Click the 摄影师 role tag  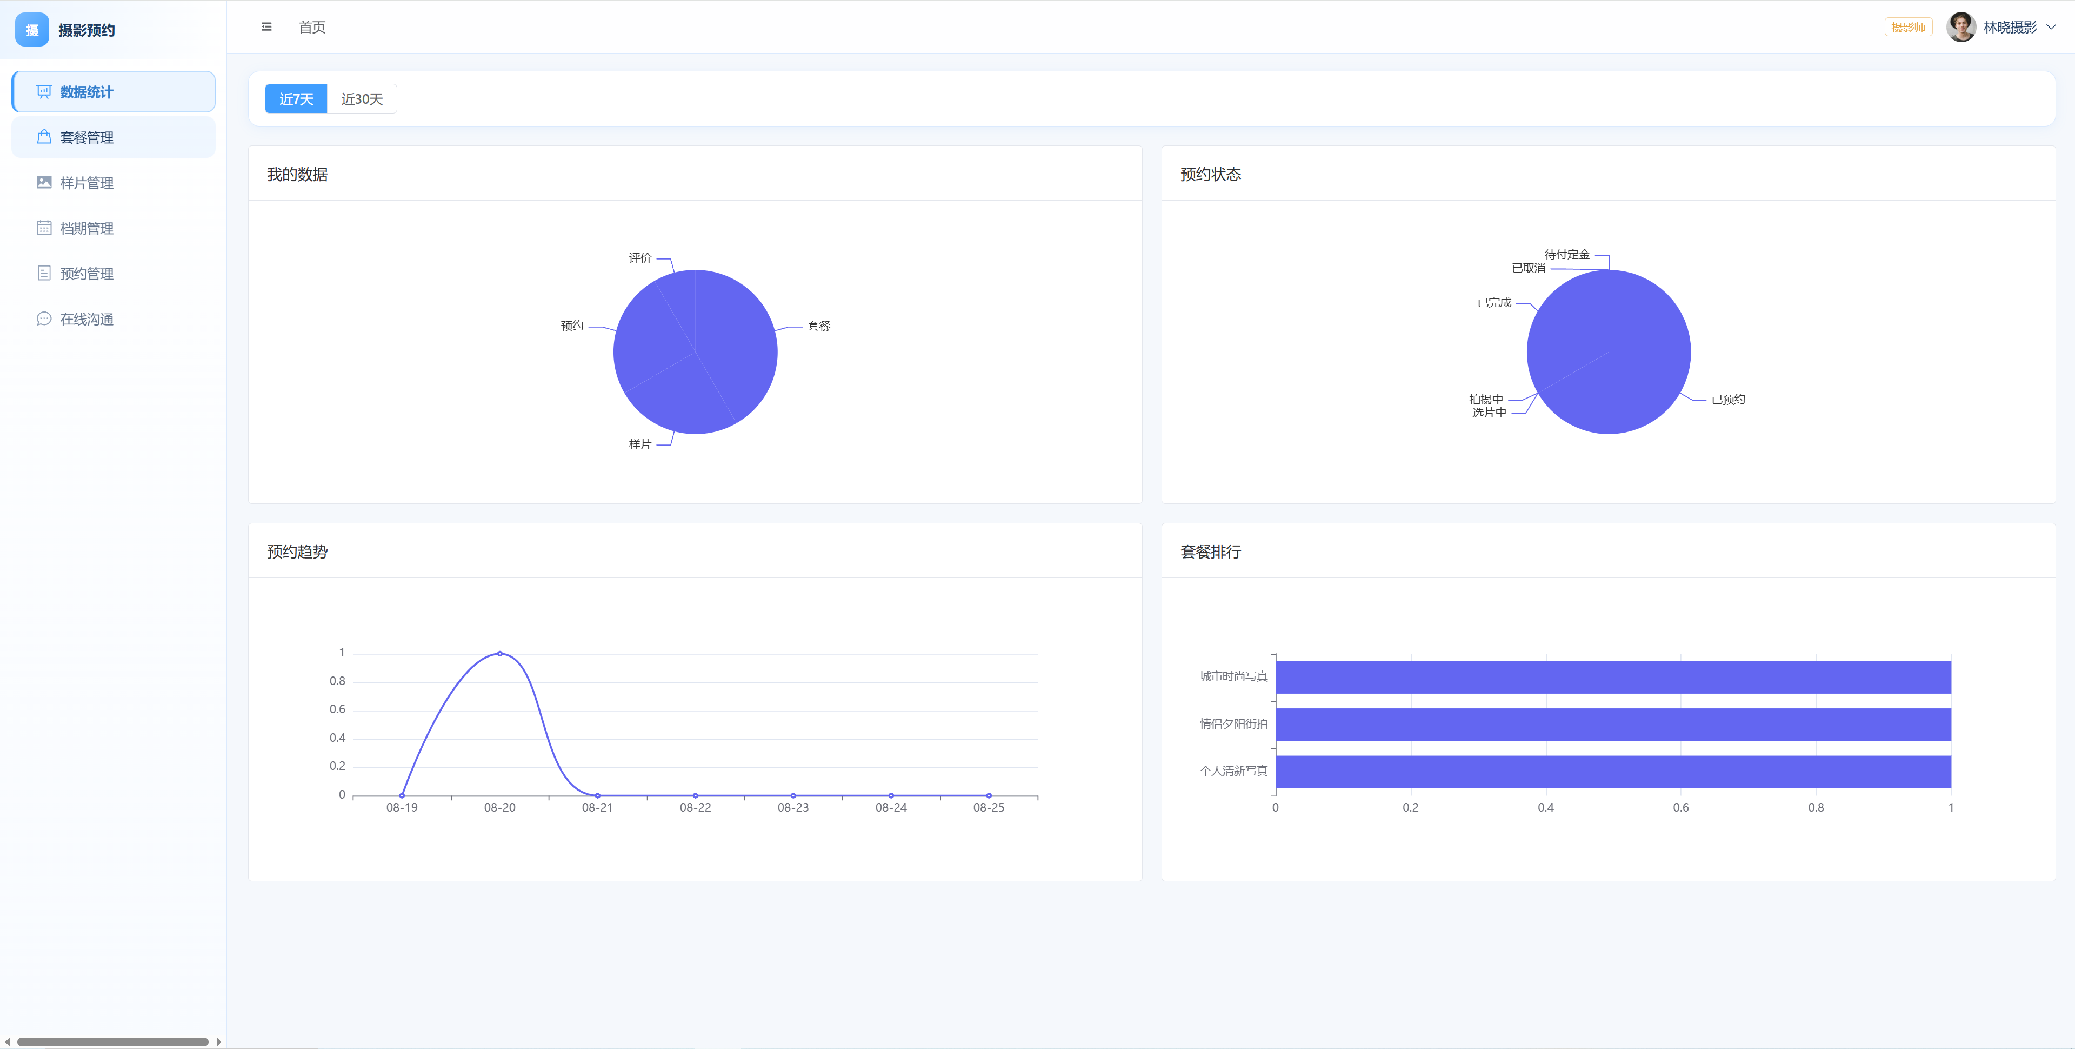pos(1909,28)
